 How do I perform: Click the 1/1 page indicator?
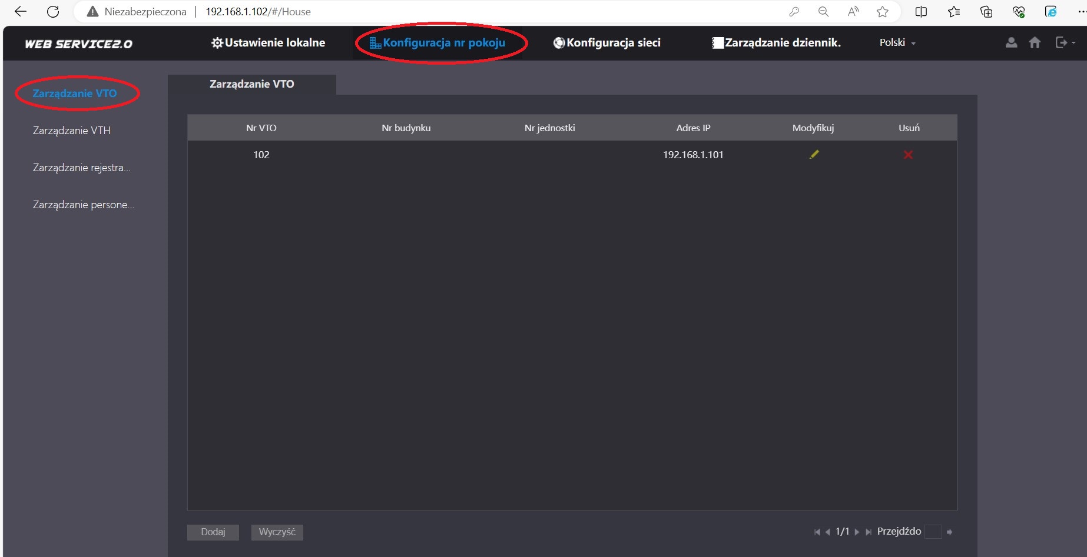pos(843,531)
